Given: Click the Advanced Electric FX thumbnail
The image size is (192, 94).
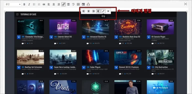Looking at the screenshot, I should [x=95, y=27].
